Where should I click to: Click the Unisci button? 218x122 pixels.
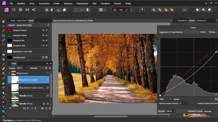(203, 32)
